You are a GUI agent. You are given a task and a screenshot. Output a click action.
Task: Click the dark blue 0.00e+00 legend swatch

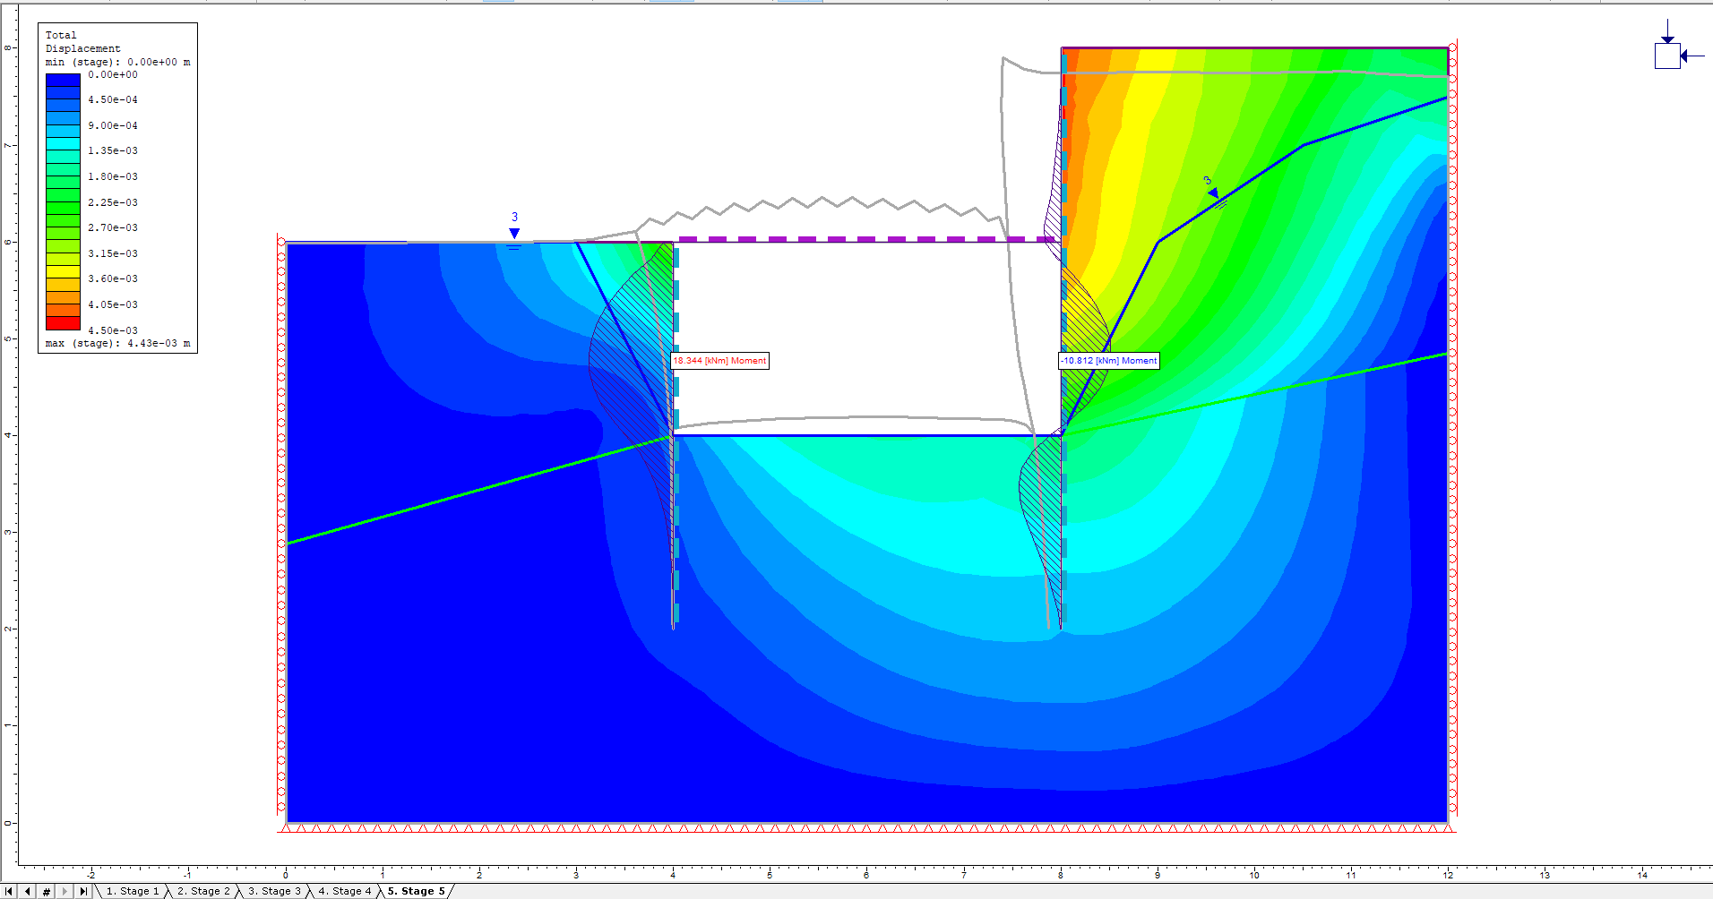coord(63,80)
